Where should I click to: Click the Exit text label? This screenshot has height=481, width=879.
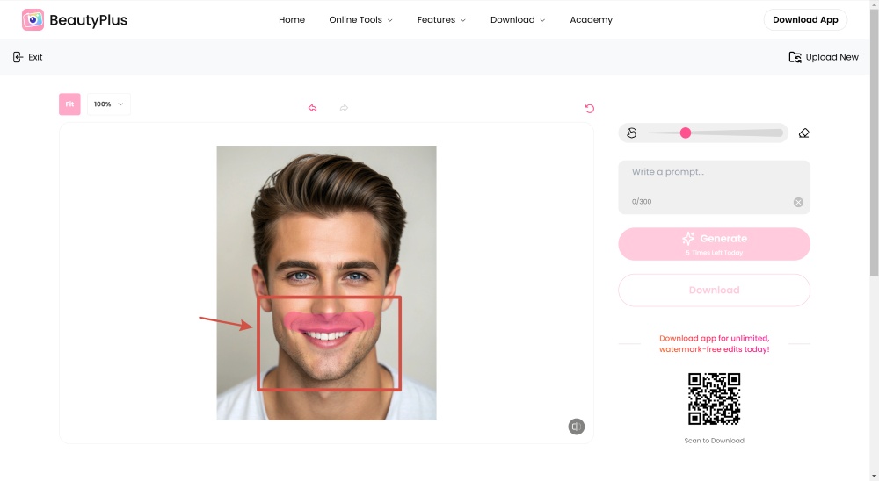click(x=35, y=57)
